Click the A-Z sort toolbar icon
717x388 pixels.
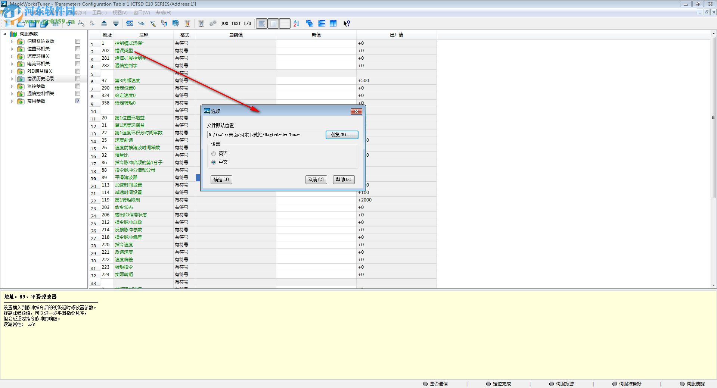point(297,24)
